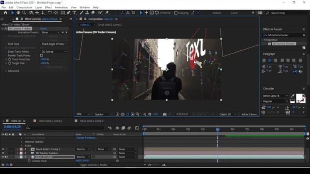Open the Show Track Points dropdown

54,52
